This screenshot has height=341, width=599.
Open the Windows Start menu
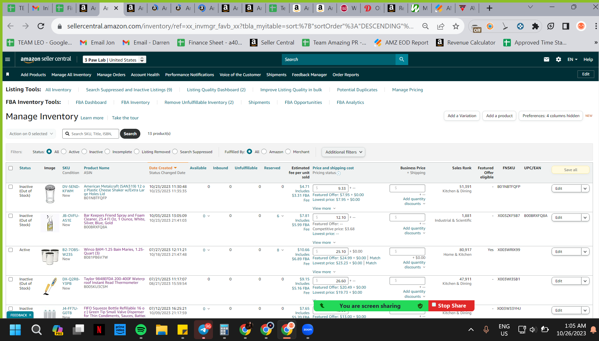coord(15,330)
